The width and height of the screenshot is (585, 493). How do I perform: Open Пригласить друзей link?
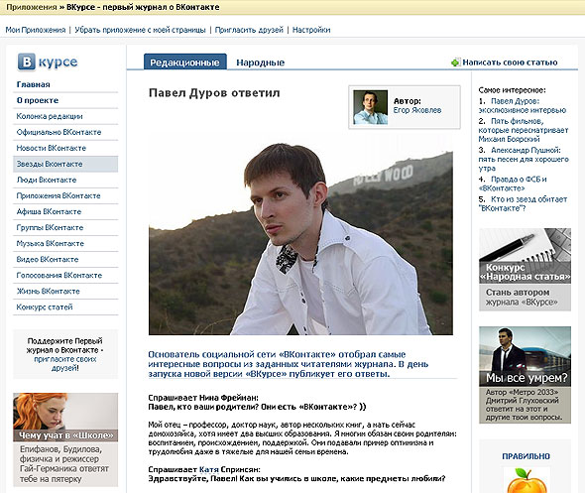point(249,30)
